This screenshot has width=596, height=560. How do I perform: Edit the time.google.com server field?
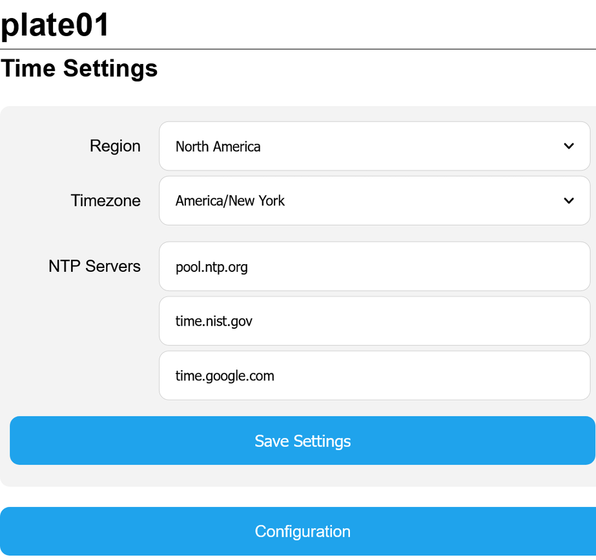pos(374,375)
